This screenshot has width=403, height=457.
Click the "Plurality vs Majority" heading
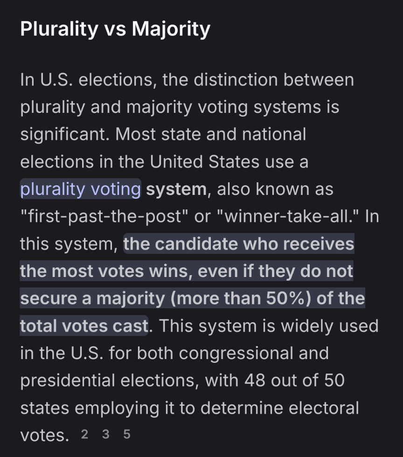115,29
